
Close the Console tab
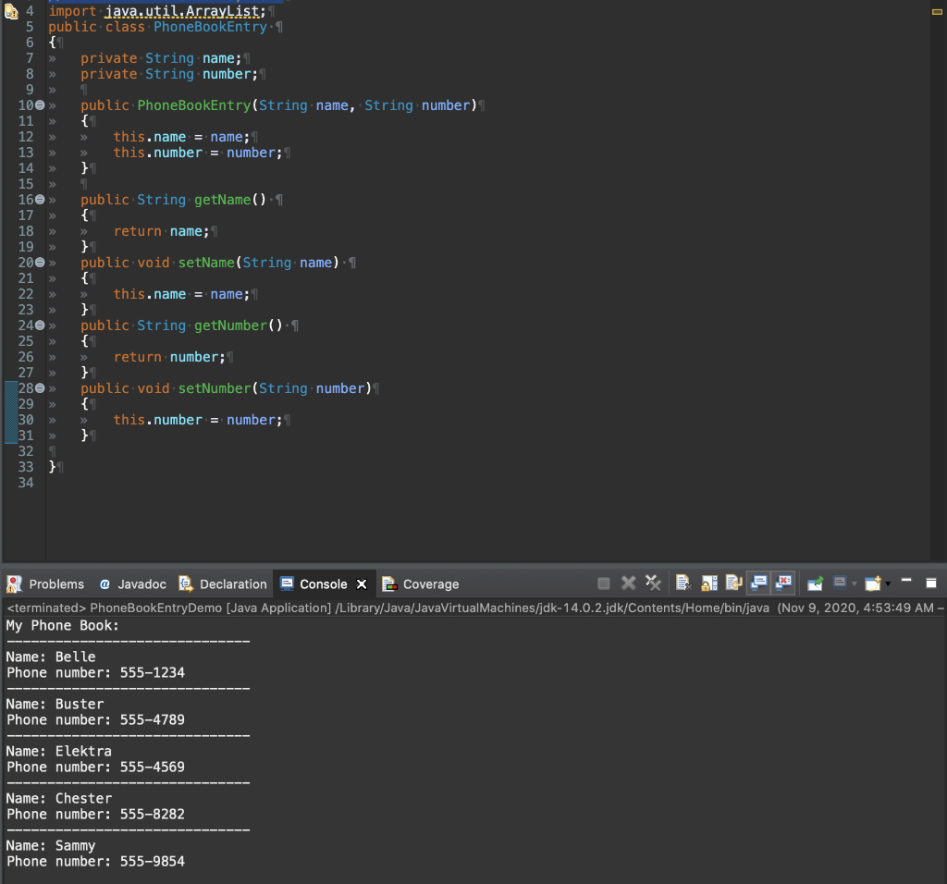pyautogui.click(x=362, y=584)
